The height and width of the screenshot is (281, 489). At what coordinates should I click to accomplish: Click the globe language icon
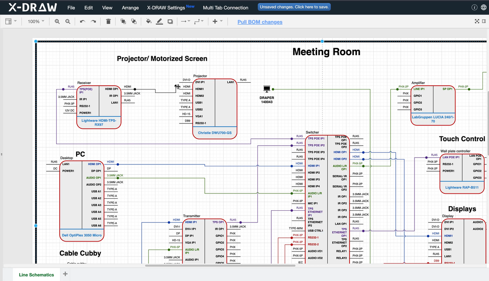[483, 7]
